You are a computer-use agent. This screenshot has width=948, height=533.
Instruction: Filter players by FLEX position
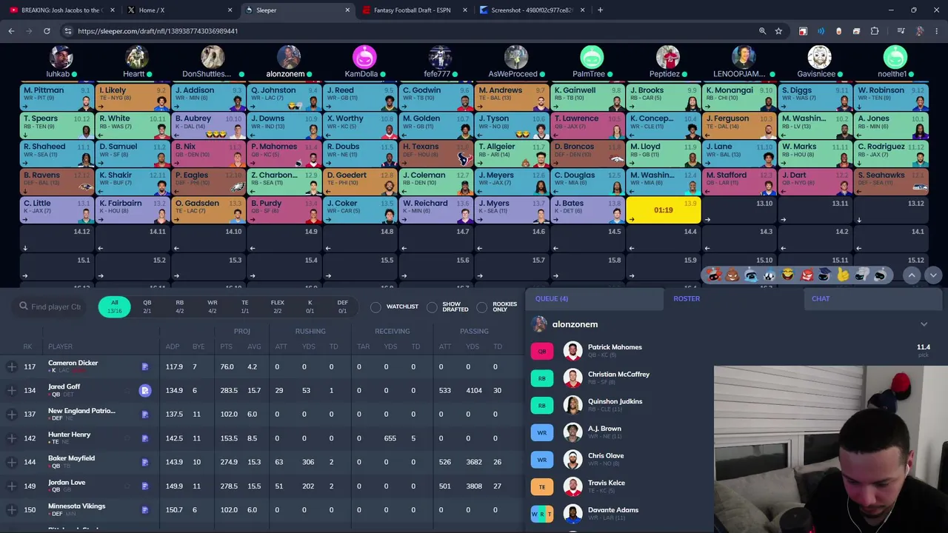278,306
